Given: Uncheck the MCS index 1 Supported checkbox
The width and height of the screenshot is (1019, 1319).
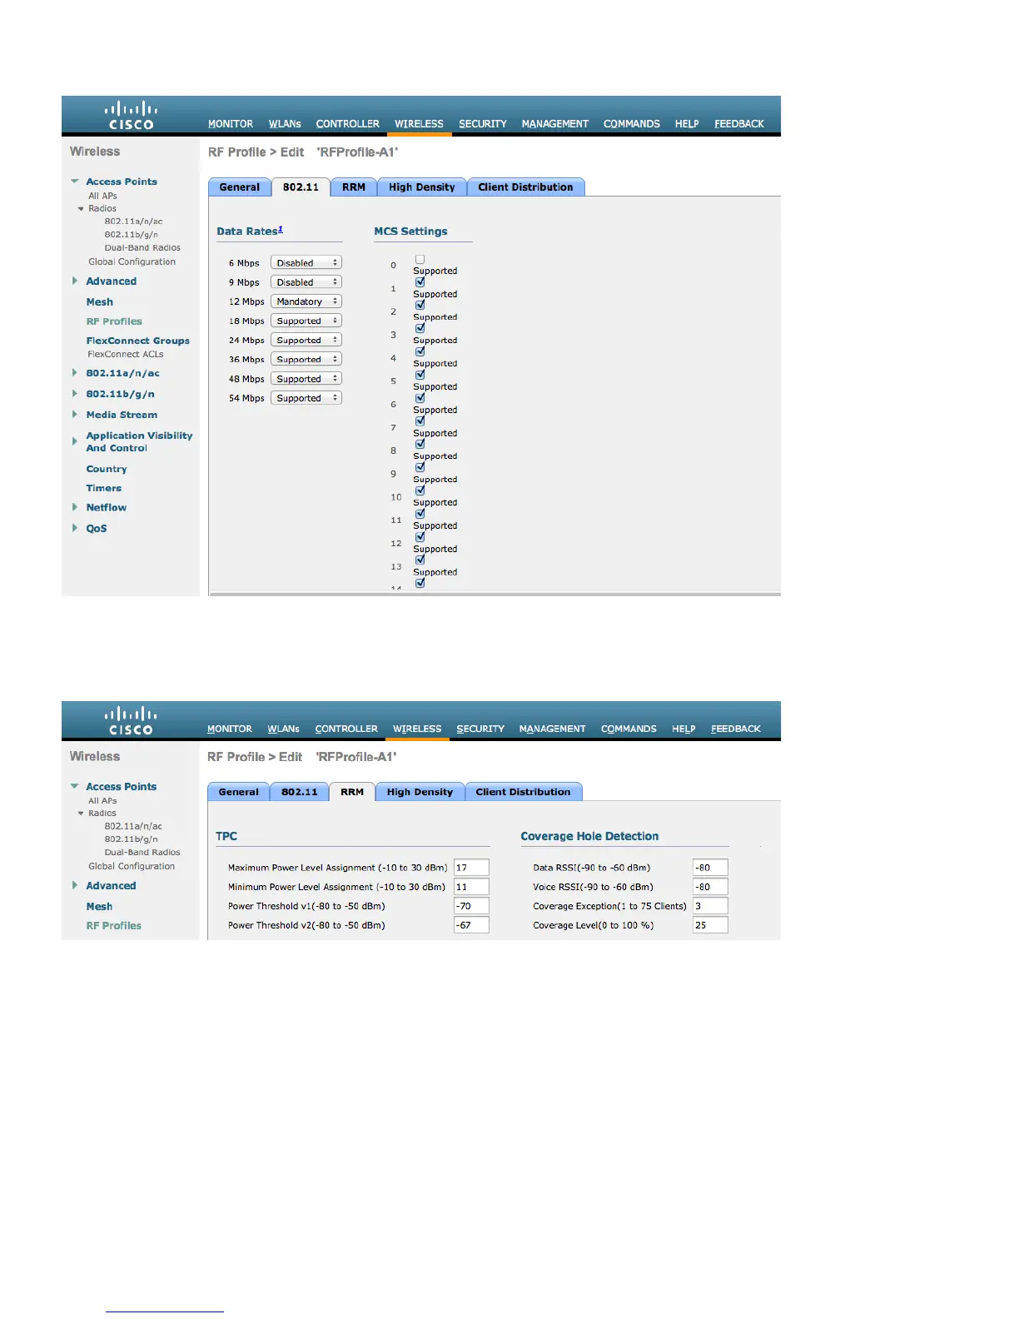Looking at the screenshot, I should pyautogui.click(x=420, y=282).
